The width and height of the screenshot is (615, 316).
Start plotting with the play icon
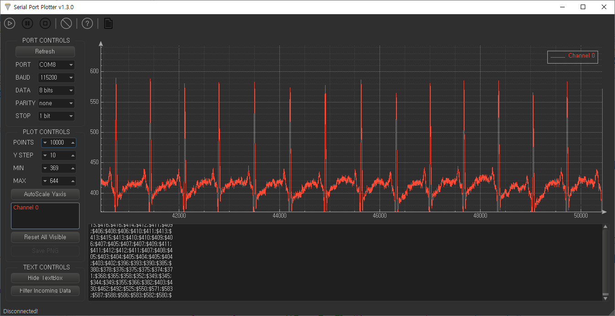click(x=10, y=23)
